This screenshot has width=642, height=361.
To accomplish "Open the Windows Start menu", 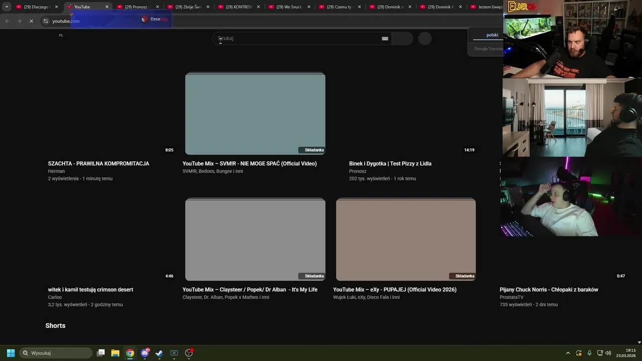I will pyautogui.click(x=11, y=353).
